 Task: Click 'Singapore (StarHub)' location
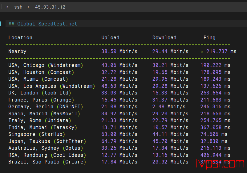tap(37, 134)
